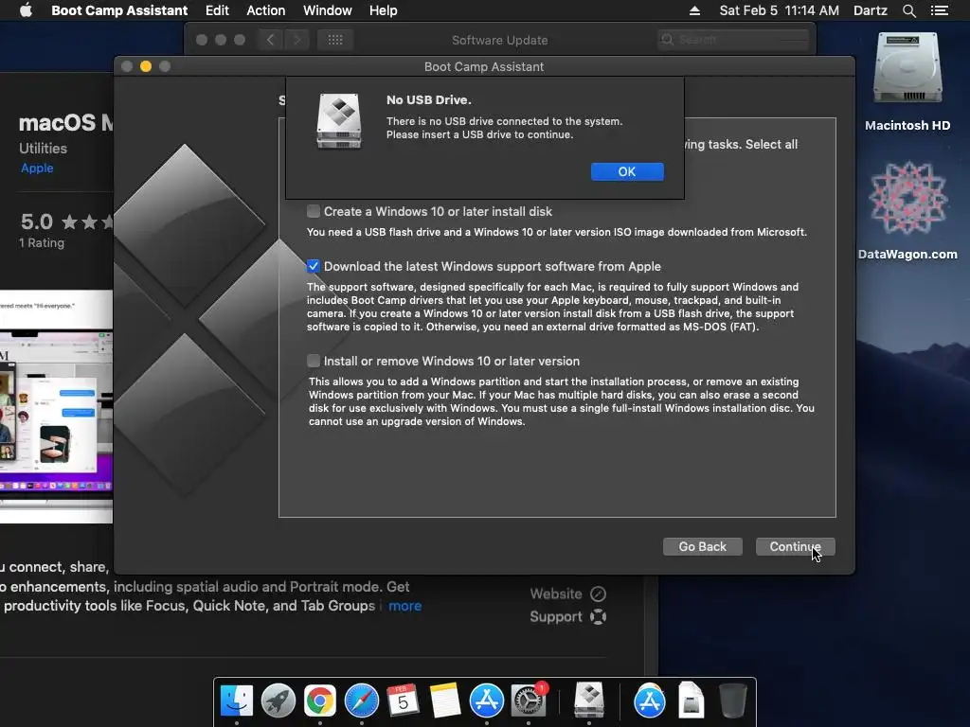Open the Trash in the Dock

point(733,700)
